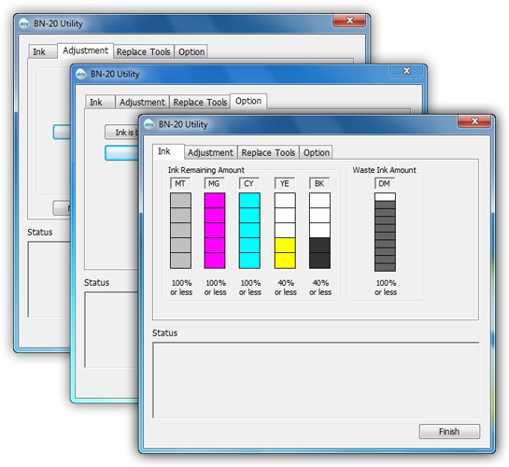This screenshot has width=509, height=467.
Task: Click 'BN-20 Utility' title of back window
Action: [58, 24]
